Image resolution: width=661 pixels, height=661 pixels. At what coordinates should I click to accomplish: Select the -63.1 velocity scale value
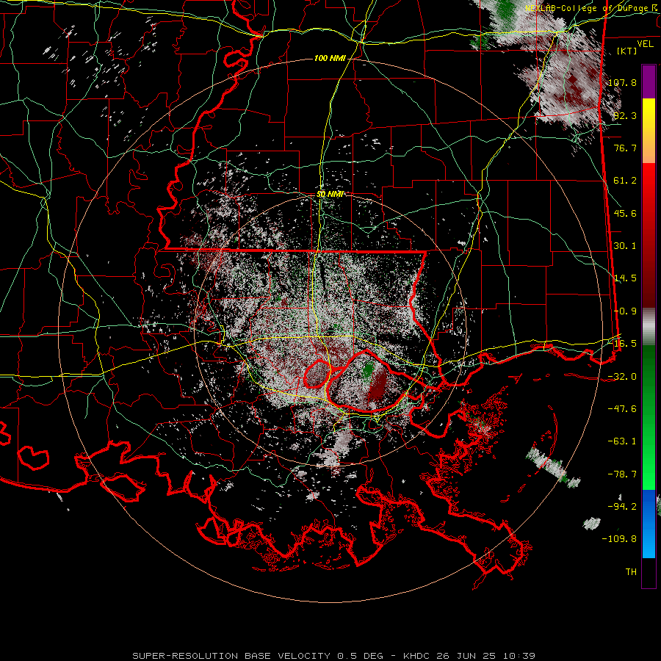622,441
